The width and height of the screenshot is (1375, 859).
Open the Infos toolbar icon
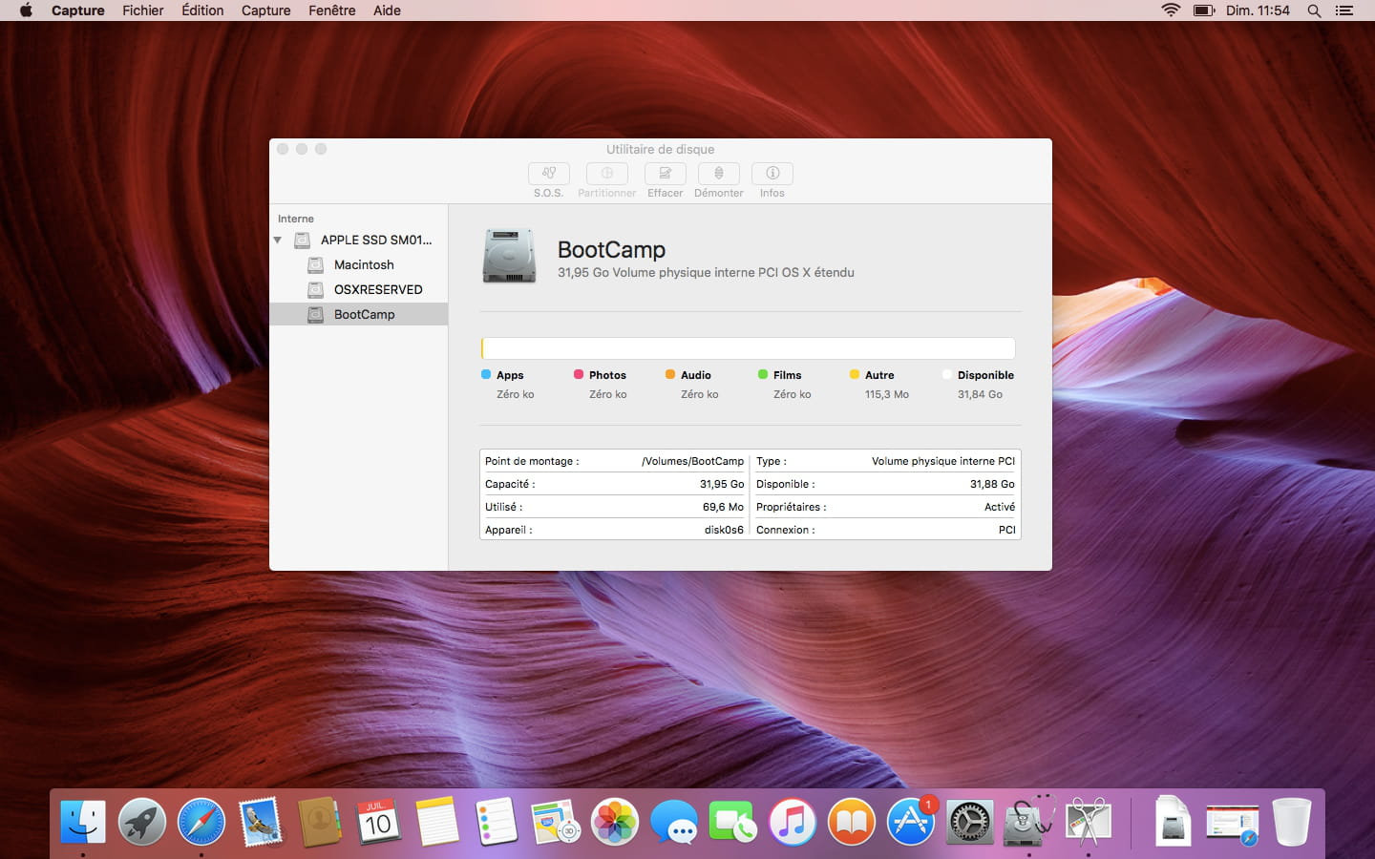click(x=772, y=173)
